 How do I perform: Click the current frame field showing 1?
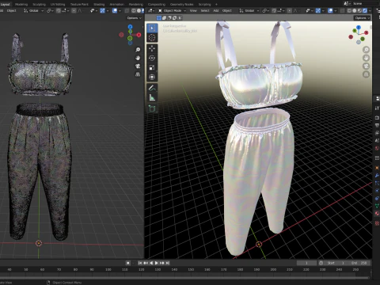tap(306, 263)
